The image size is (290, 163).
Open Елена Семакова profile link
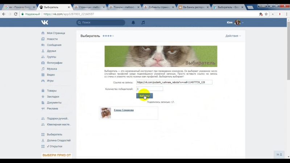[x=124, y=110]
